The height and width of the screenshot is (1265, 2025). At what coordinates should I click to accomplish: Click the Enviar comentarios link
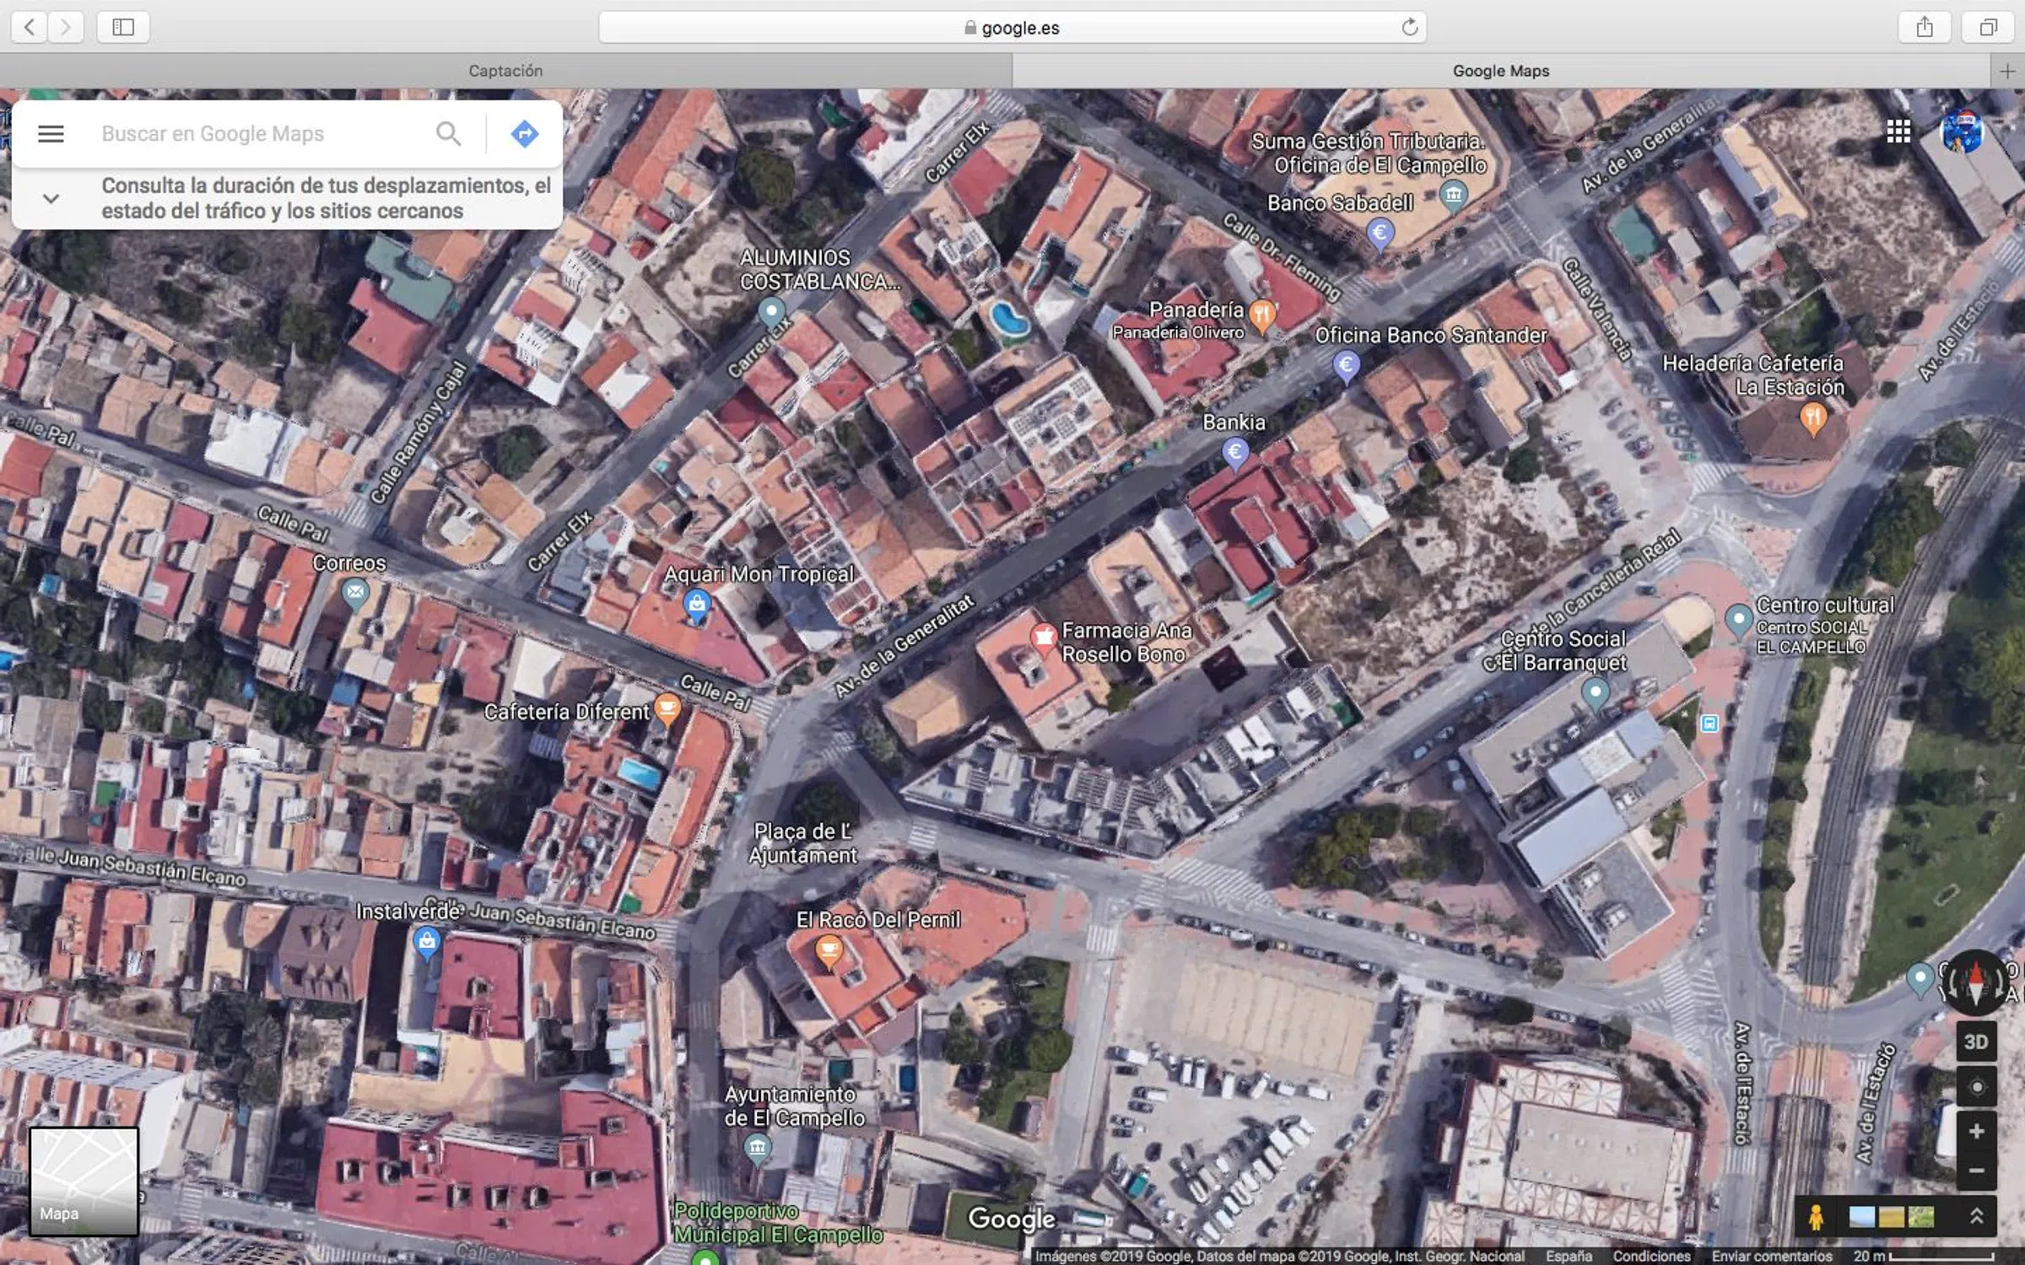coord(1771,1256)
